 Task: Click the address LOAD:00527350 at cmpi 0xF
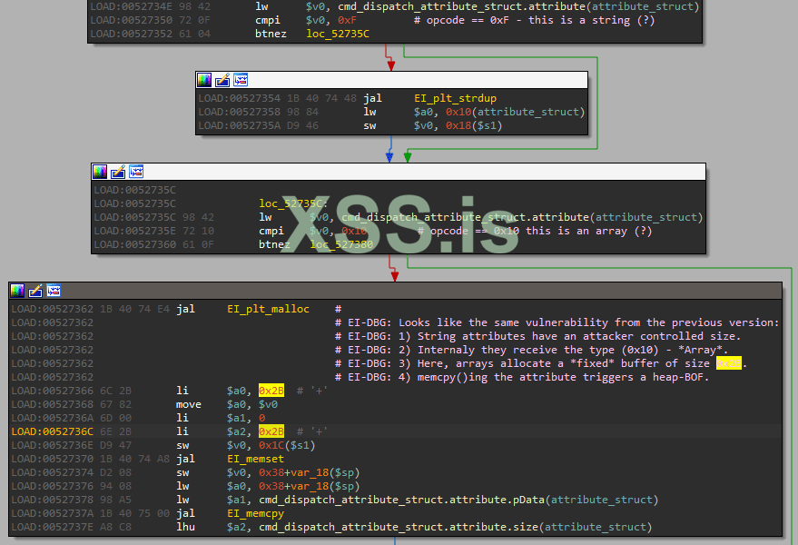click(132, 20)
